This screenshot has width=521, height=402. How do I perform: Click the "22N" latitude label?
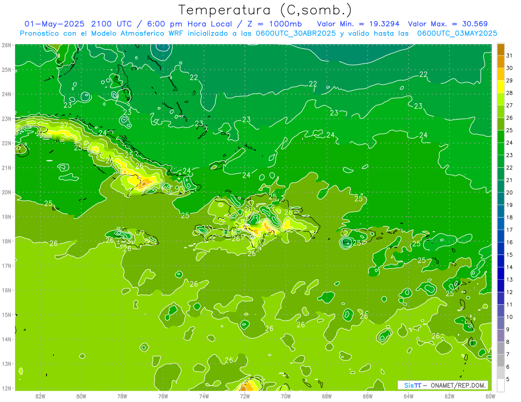coord(6,143)
